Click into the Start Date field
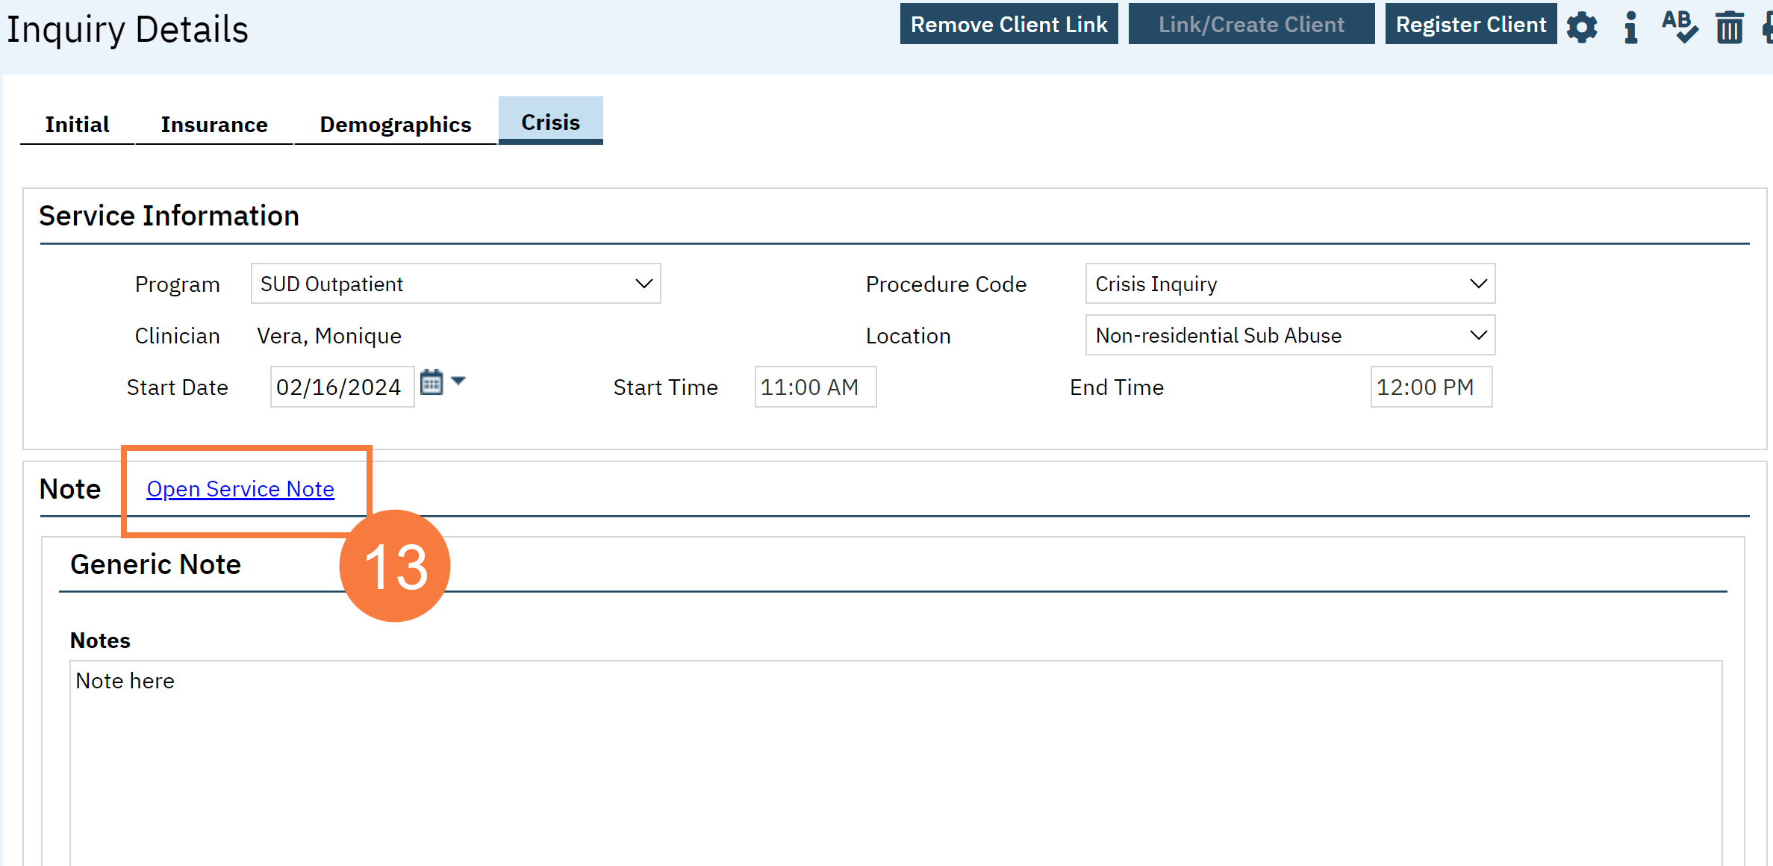The image size is (1773, 866). 341,387
